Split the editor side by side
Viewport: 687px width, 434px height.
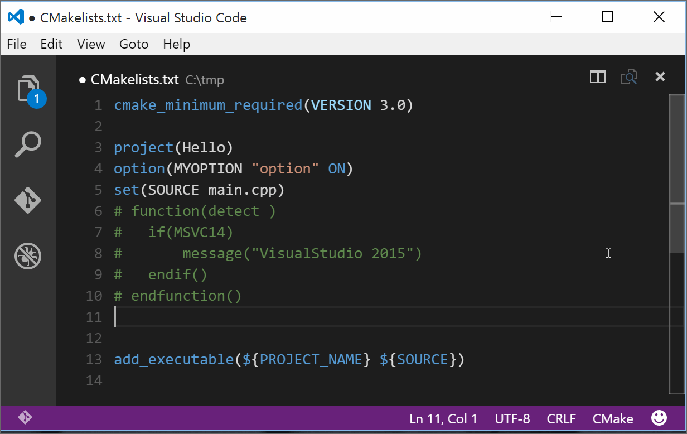click(598, 77)
